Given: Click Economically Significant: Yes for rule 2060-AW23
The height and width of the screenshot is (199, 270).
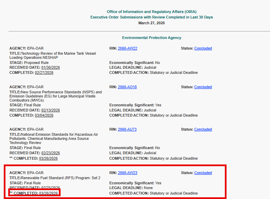Looking at the screenshot, I should click(x=136, y=183).
